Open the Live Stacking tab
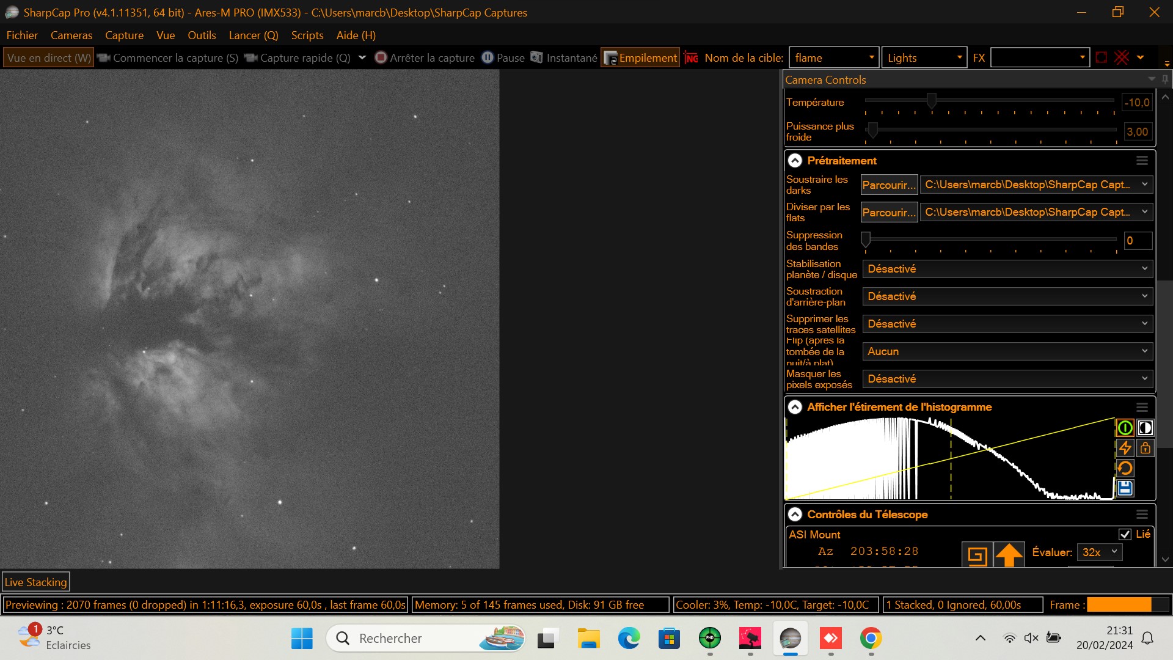 pyautogui.click(x=35, y=582)
